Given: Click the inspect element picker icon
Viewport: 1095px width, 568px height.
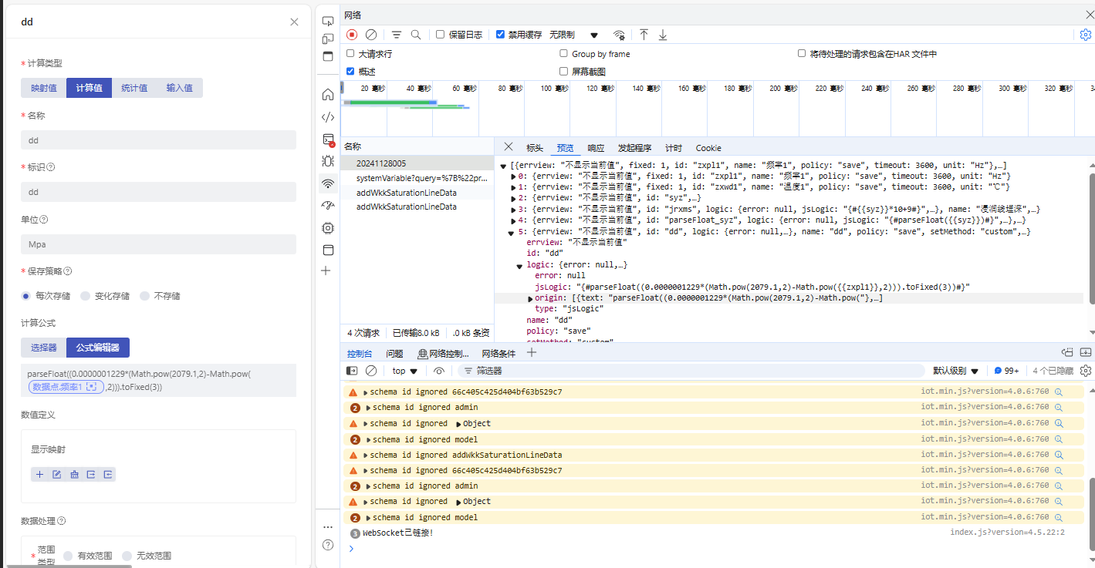Looking at the screenshot, I should (x=328, y=21).
